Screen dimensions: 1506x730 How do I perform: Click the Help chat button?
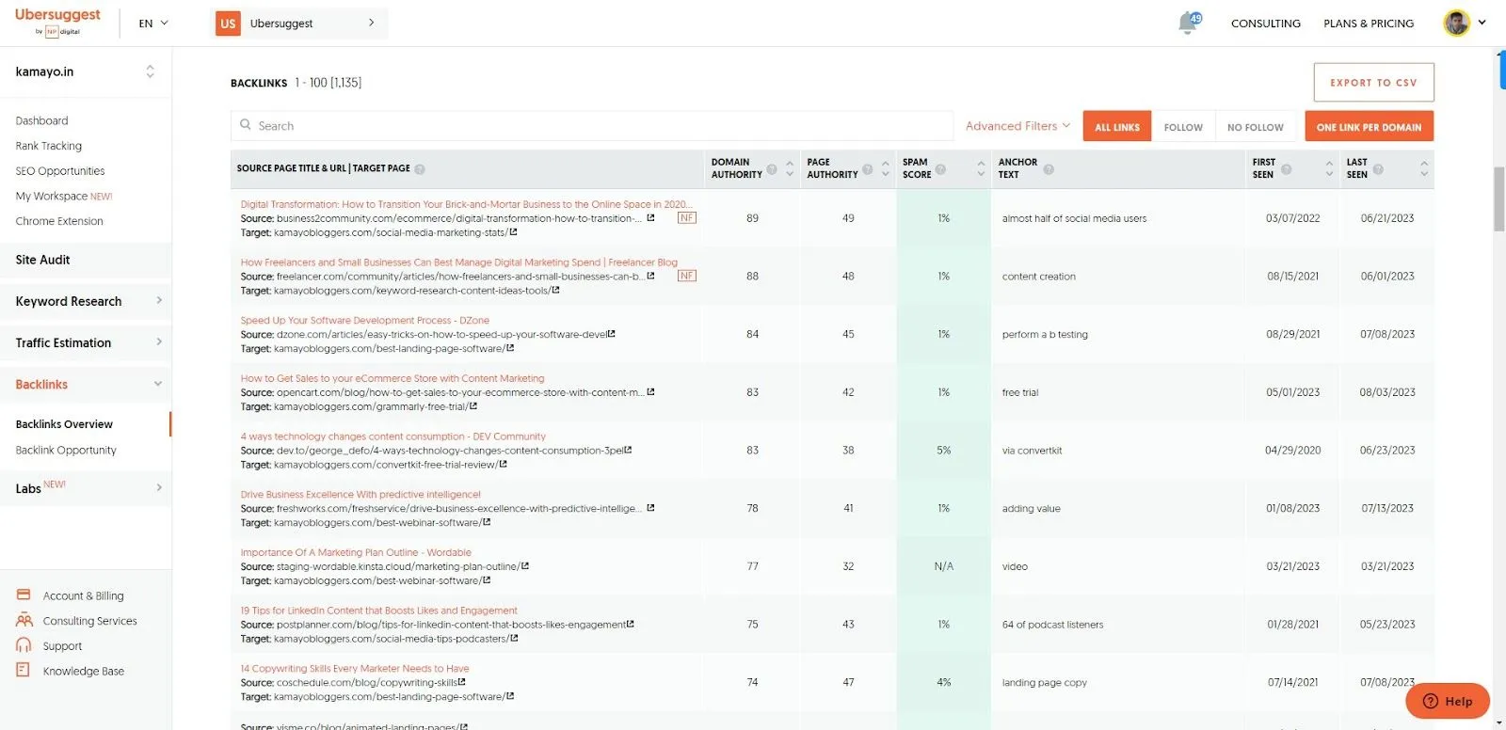pos(1448,701)
